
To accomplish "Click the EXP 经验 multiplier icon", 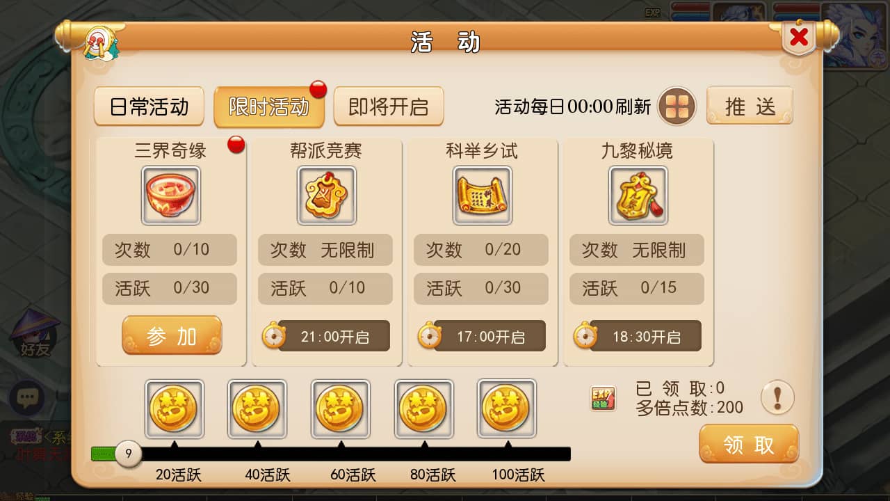I will [603, 399].
